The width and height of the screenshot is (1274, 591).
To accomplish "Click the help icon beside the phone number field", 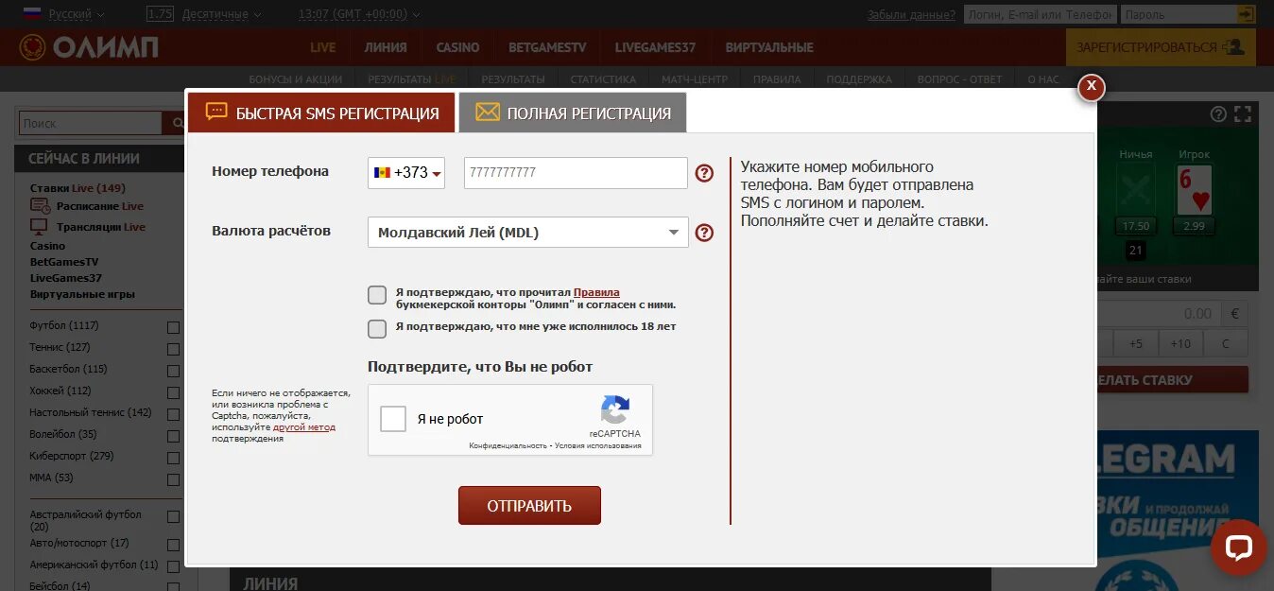I will pyautogui.click(x=704, y=173).
